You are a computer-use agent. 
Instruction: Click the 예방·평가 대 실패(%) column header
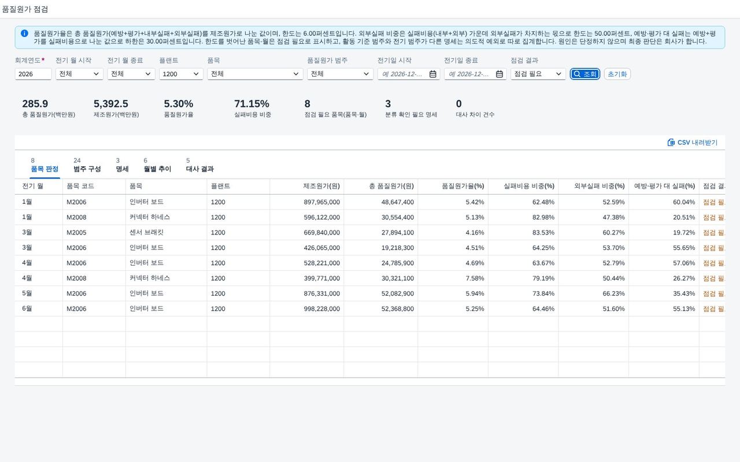coord(664,186)
